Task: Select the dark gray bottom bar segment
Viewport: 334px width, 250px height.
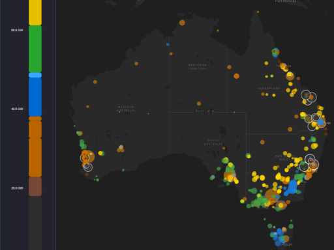Action: (x=35, y=223)
